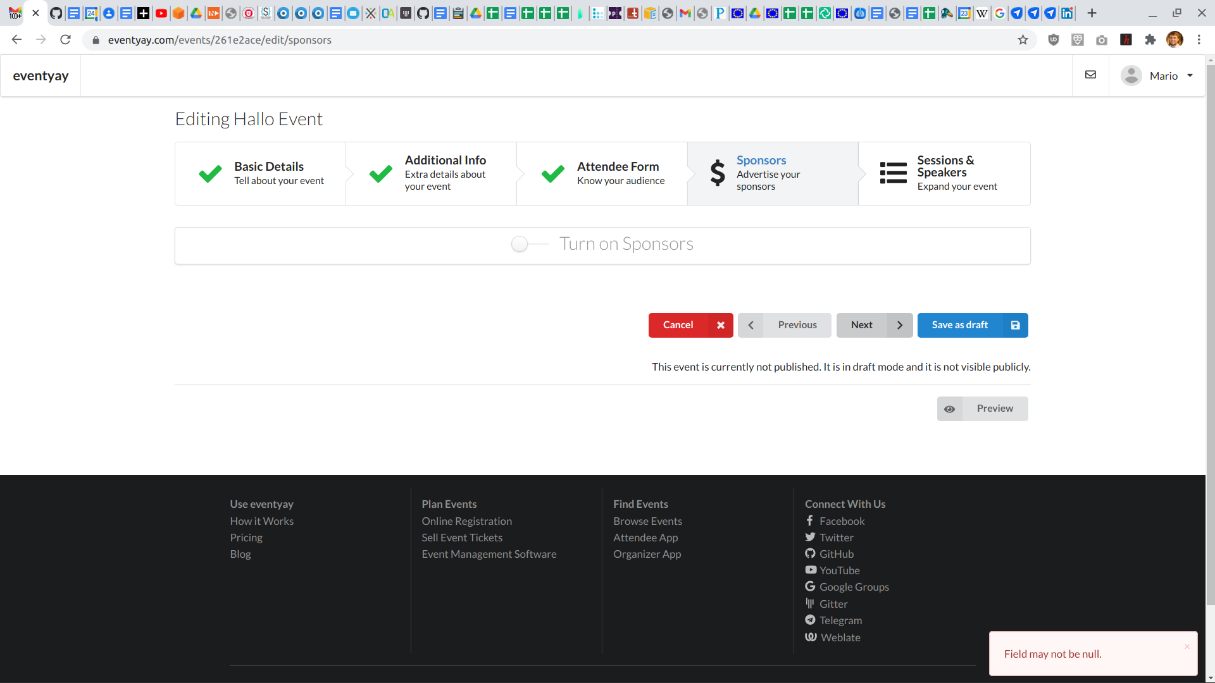Screen dimensions: 1215x683
Task: Dismiss the Field may not be null notification
Action: click(x=1187, y=646)
